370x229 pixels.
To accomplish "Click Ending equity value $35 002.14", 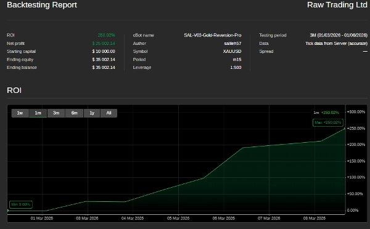I will pyautogui.click(x=104, y=59).
